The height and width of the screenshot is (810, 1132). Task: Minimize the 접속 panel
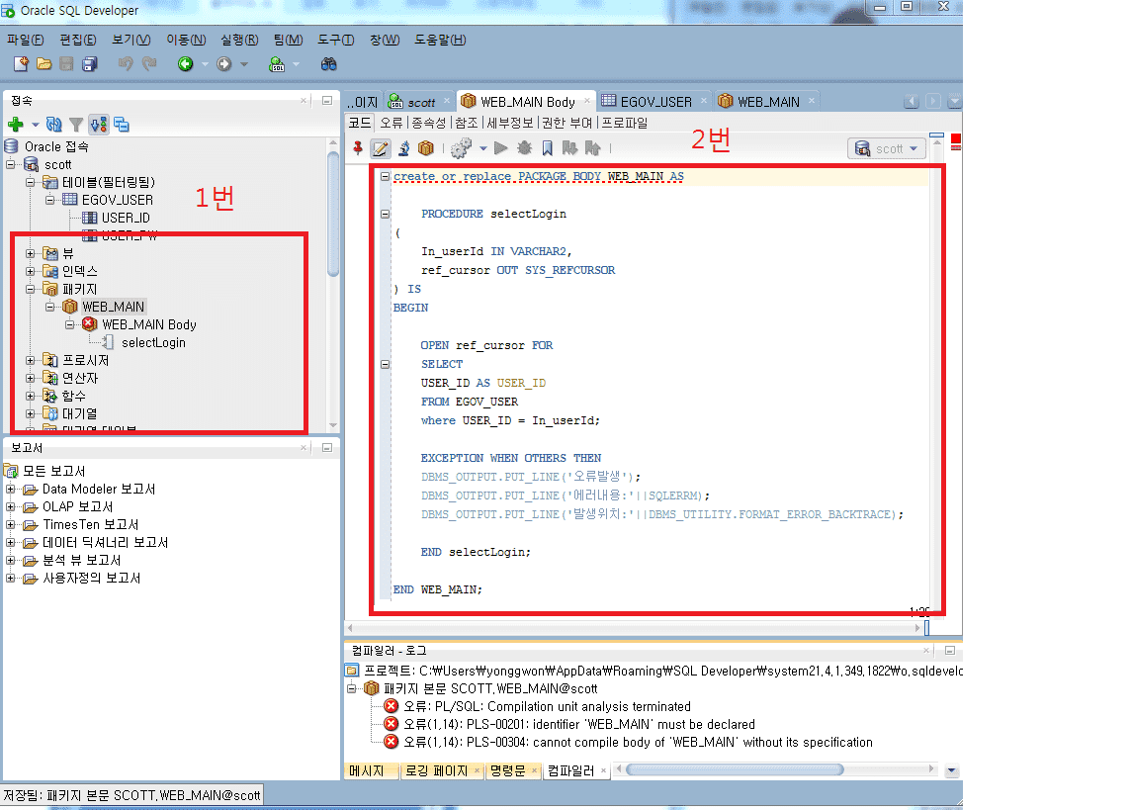click(327, 100)
